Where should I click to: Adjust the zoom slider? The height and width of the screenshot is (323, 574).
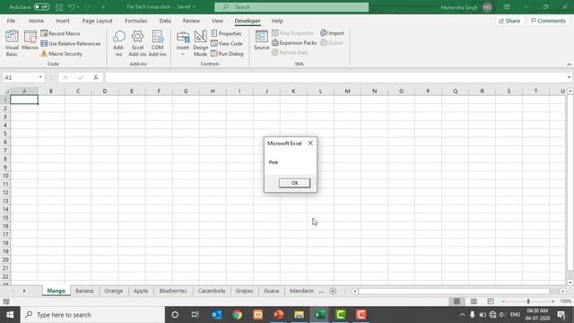pyautogui.click(x=528, y=301)
